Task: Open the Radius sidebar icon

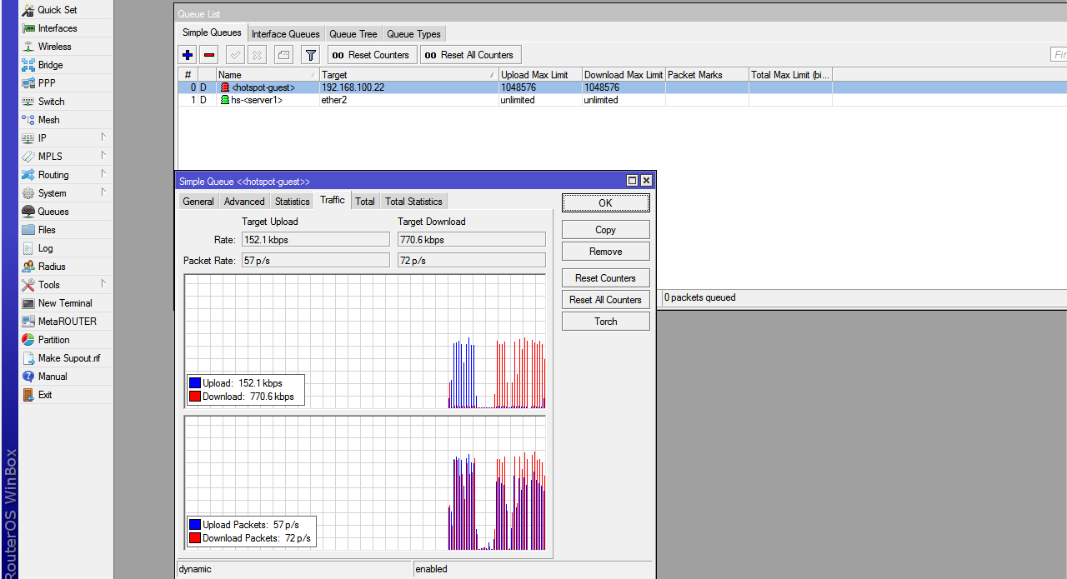Action: click(x=28, y=267)
